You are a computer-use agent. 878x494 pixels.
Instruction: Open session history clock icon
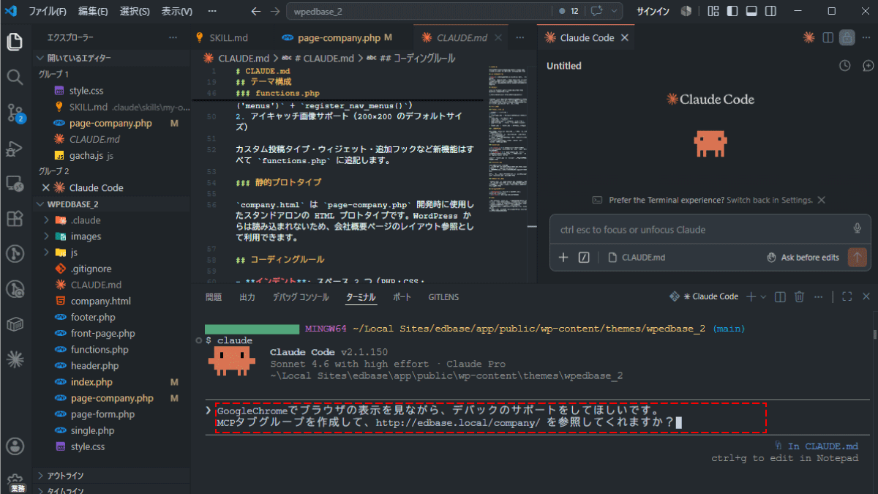[845, 66]
